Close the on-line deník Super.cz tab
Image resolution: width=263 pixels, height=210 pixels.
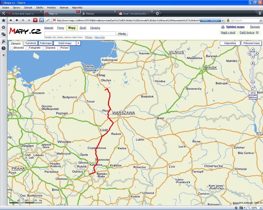pos(41,12)
